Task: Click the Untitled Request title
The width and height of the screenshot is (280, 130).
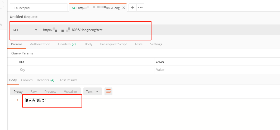Action: point(23,17)
